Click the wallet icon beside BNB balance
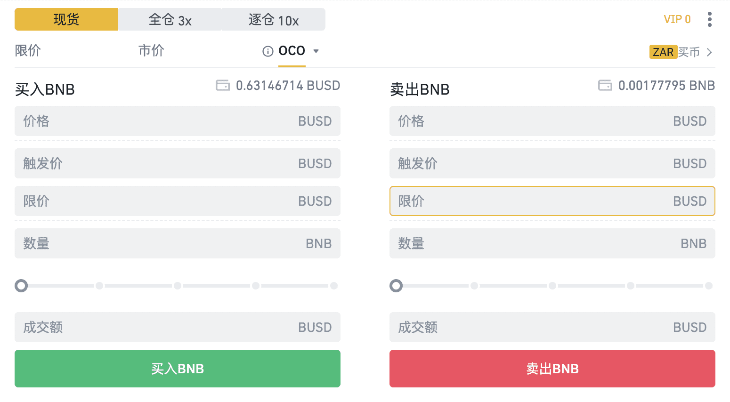The width and height of the screenshot is (730, 402). coord(605,85)
